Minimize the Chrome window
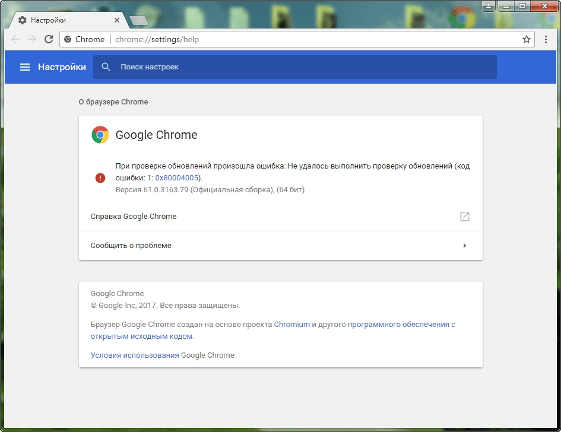Screen dimensions: 561x432 506,6
